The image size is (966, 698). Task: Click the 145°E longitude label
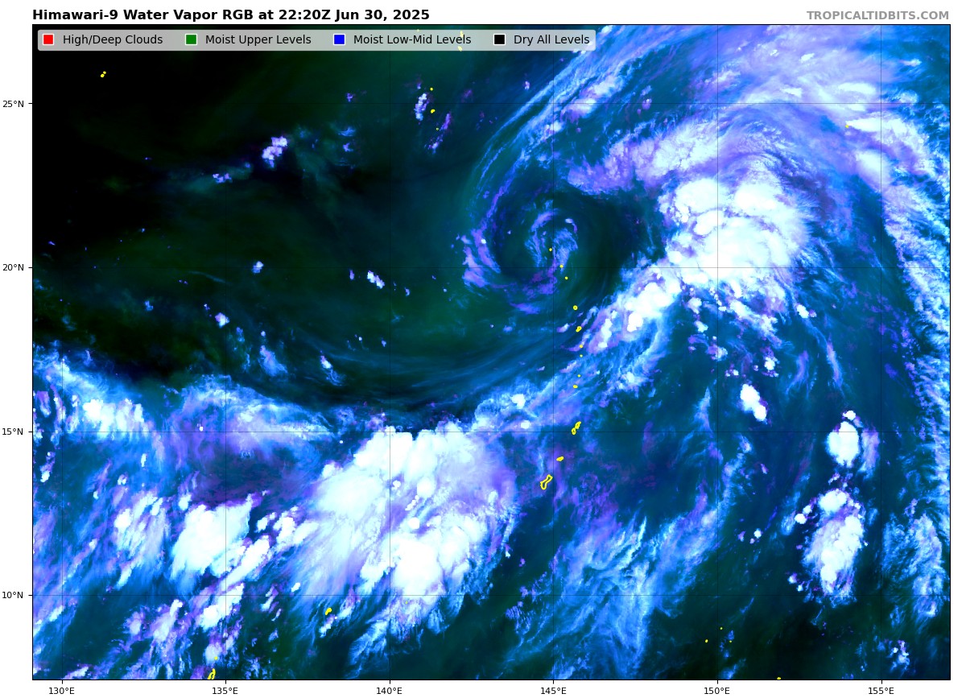(553, 690)
